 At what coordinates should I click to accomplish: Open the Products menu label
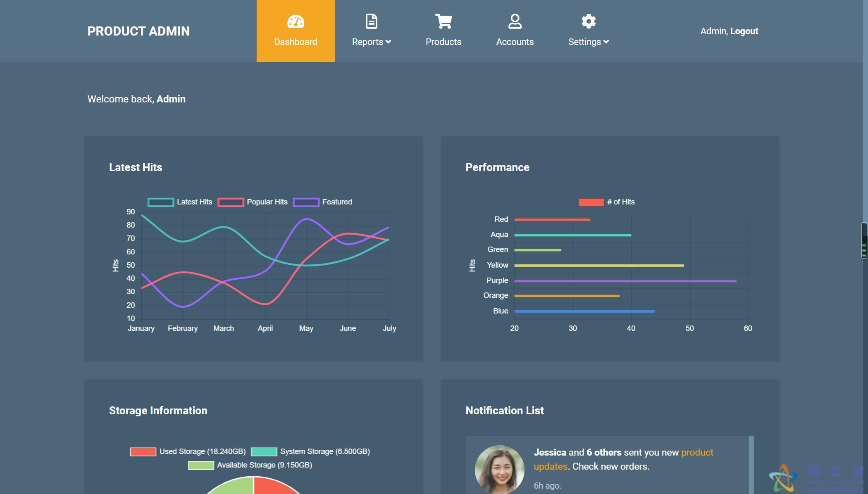pyautogui.click(x=444, y=42)
